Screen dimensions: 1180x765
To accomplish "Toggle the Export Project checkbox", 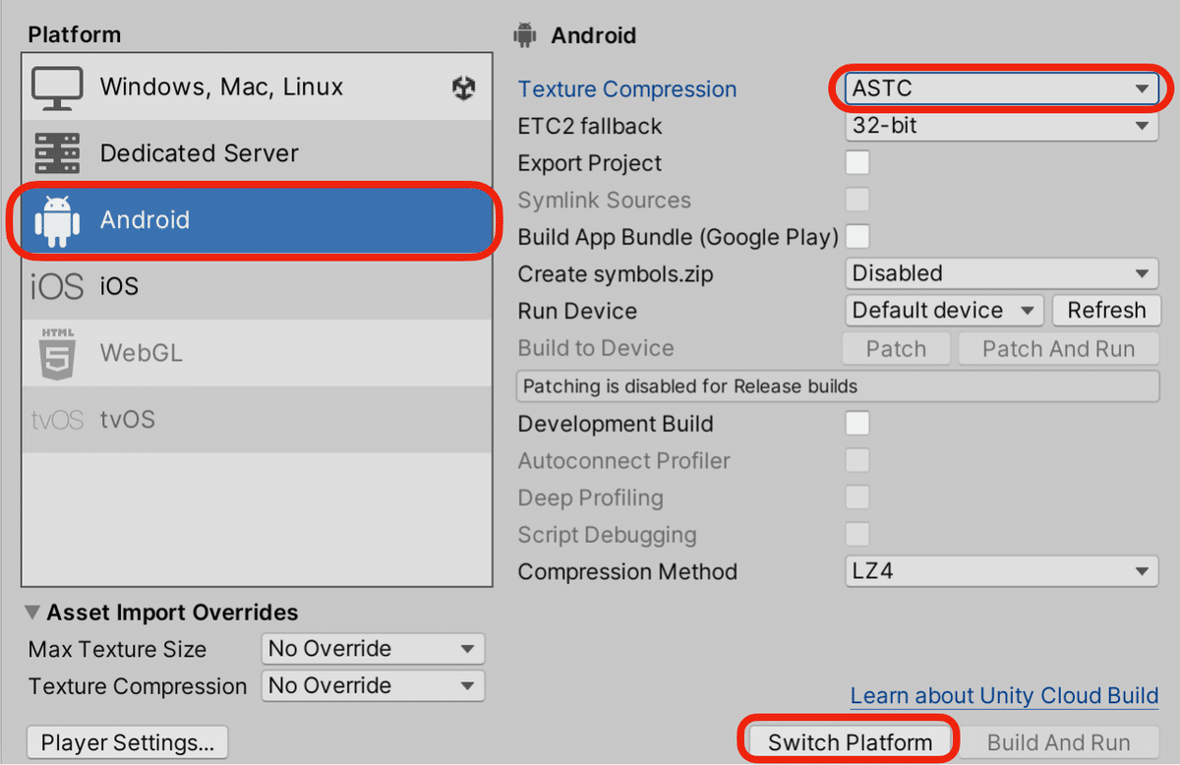I will tap(857, 162).
